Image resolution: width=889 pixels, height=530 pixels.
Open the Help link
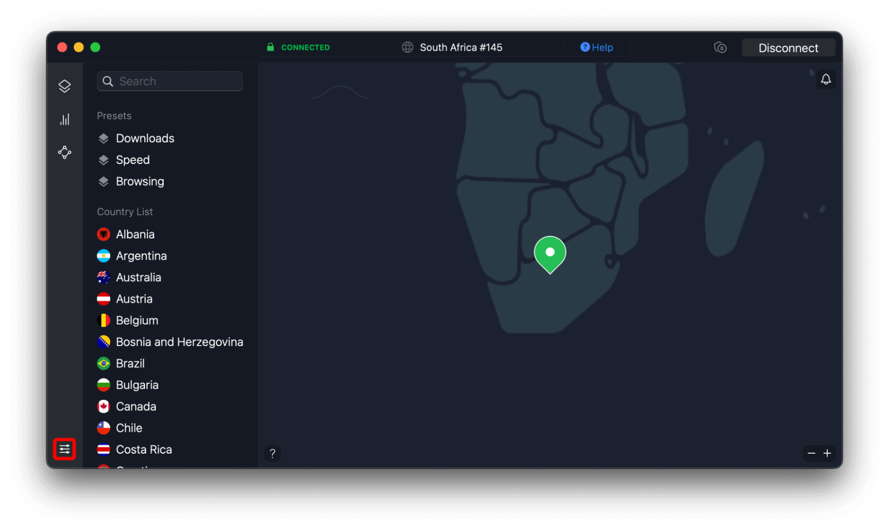[x=597, y=48]
